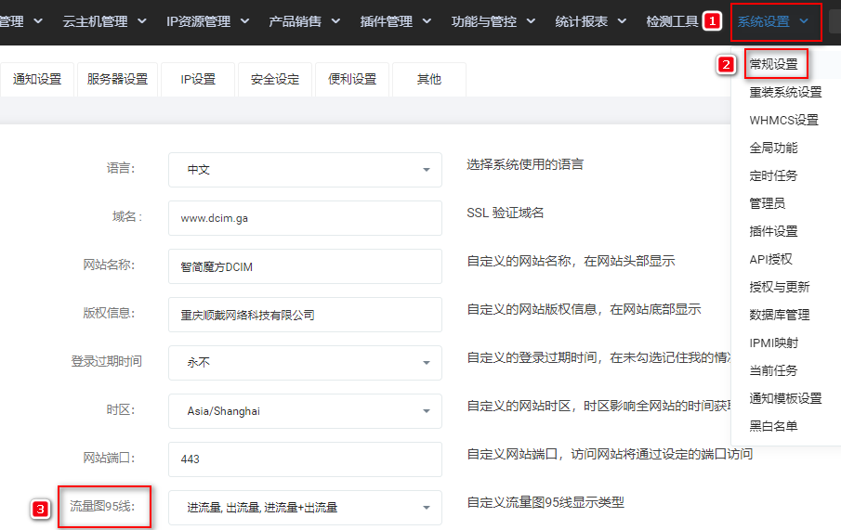The image size is (841, 530).
Task: Click chevron next to 系统设置
Action: 804,21
